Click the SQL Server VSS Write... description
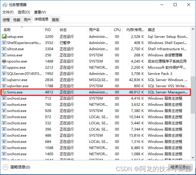Viewport: 196px width, 175px height. [x=167, y=86]
